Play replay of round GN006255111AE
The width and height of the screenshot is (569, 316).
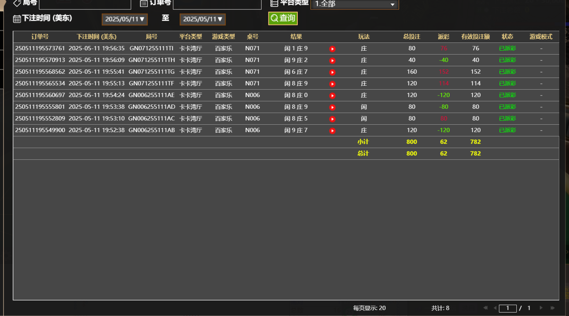tap(332, 95)
